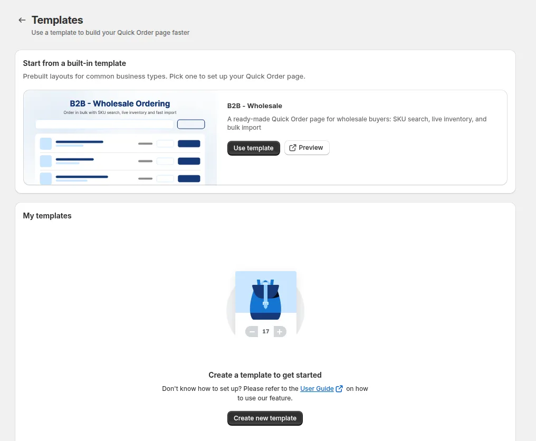Open the User Guide link

[317, 389]
